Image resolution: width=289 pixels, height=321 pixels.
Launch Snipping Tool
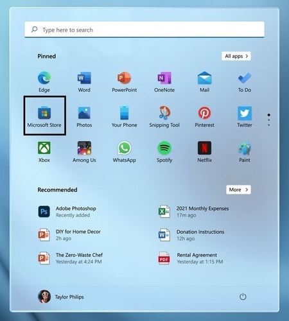coord(164,117)
